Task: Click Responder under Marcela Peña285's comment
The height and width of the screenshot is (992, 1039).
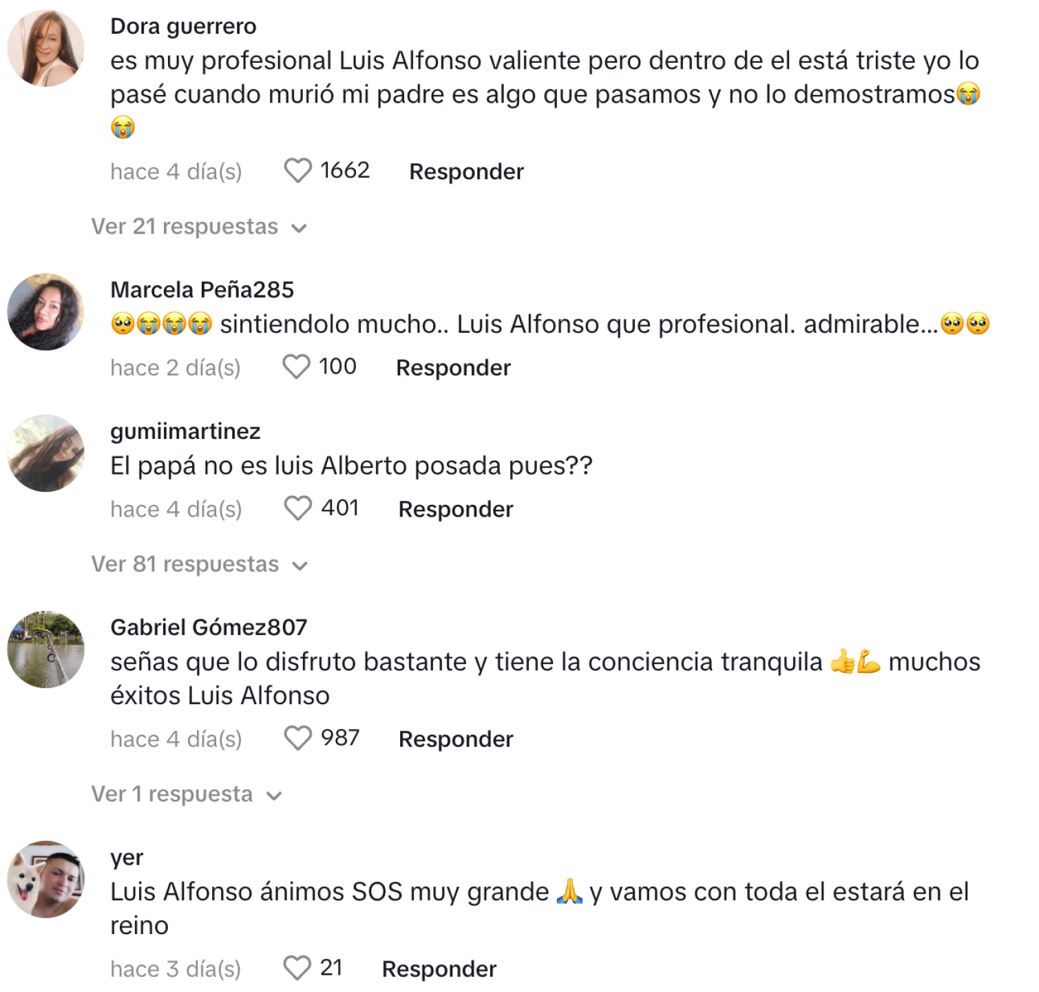Action: click(453, 368)
